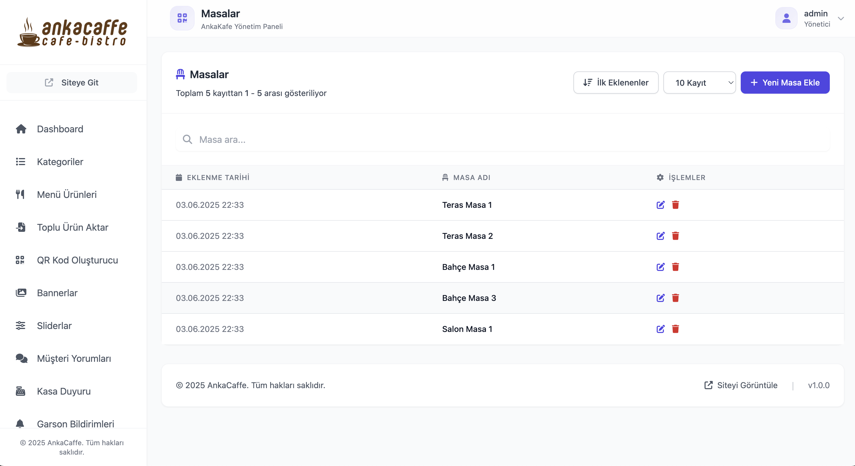This screenshot has width=855, height=466.
Task: Click the AnkaCaffe cafe-bistro logo
Action: pos(72,32)
